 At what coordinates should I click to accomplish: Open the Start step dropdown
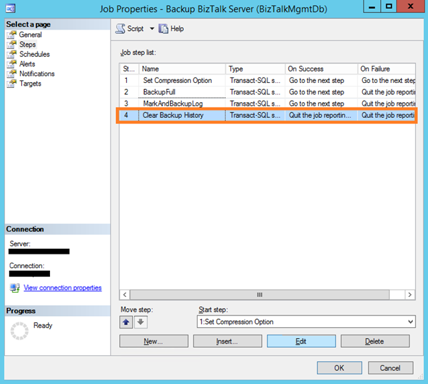tap(306, 322)
